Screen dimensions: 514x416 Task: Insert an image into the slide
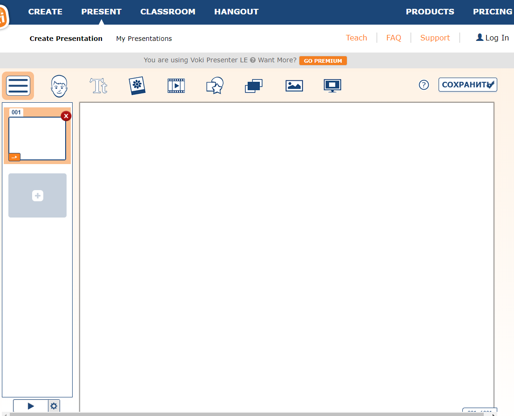click(294, 86)
